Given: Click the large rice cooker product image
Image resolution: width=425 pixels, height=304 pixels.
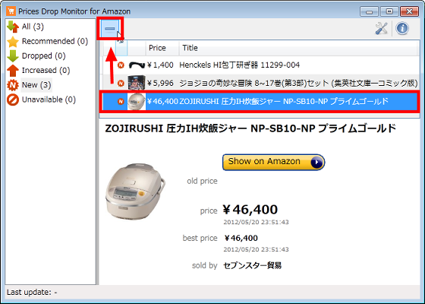Looking at the screenshot, I should pos(135,192).
